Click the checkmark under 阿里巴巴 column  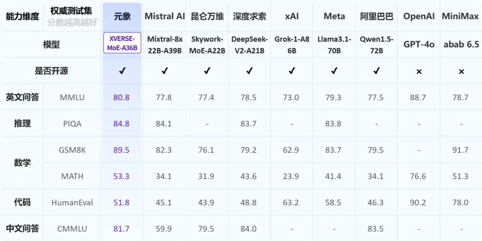tap(377, 71)
